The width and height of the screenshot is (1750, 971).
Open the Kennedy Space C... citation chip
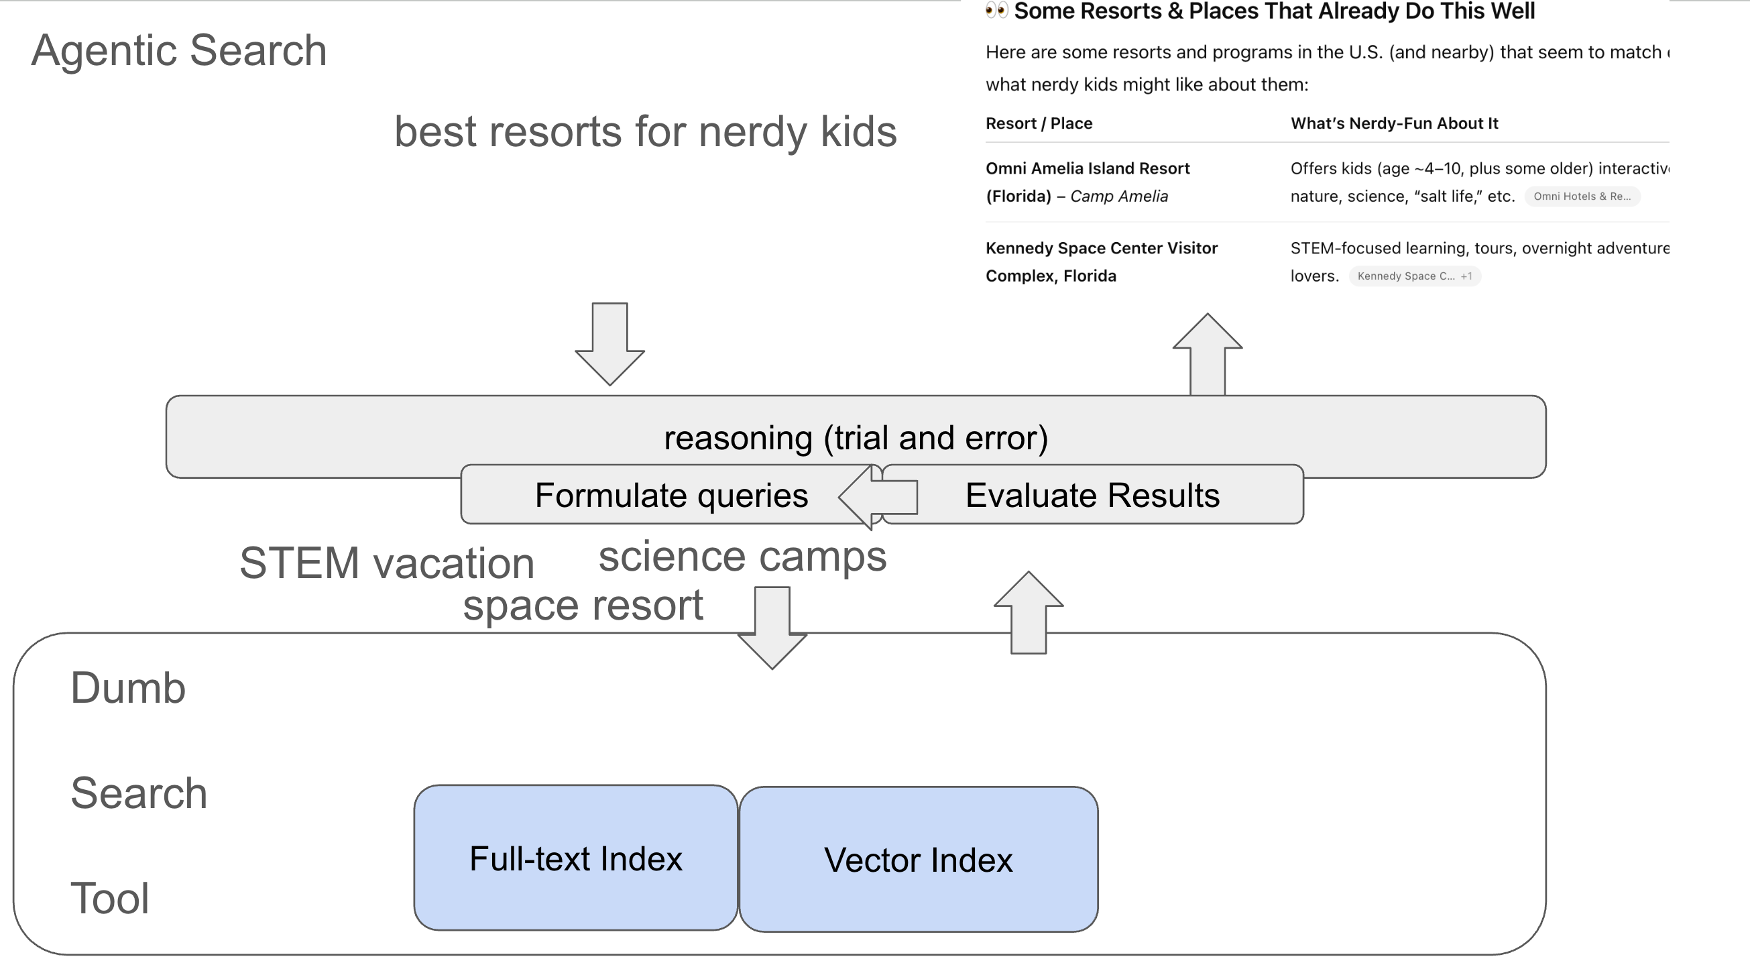1413,276
